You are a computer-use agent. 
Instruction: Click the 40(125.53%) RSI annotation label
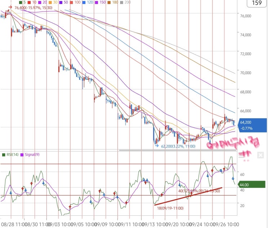(199, 191)
